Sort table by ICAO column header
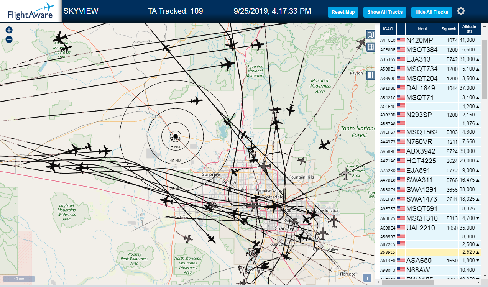The image size is (488, 287). [x=388, y=29]
